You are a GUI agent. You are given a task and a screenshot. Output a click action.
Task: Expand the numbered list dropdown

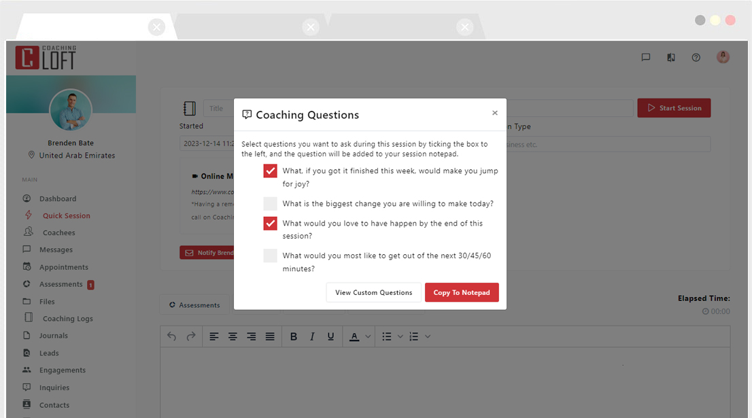coord(427,336)
